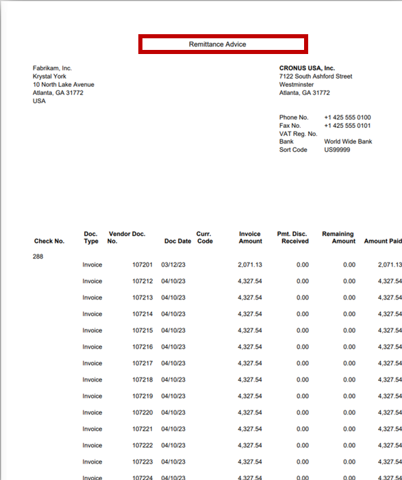Screen dimensions: 402x480
Task: Click the World Wide Bank value
Action: click(348, 142)
